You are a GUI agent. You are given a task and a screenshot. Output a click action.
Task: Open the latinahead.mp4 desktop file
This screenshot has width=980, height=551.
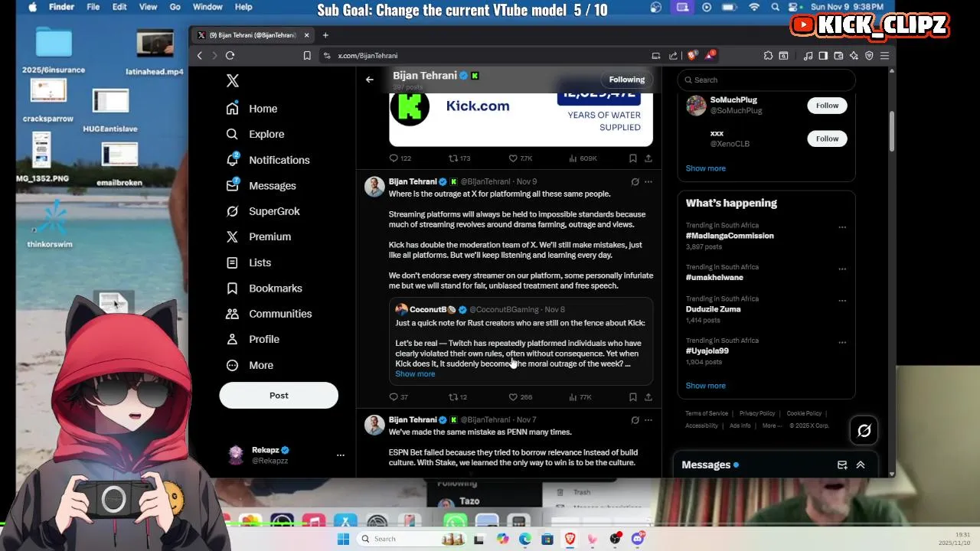coord(155,52)
